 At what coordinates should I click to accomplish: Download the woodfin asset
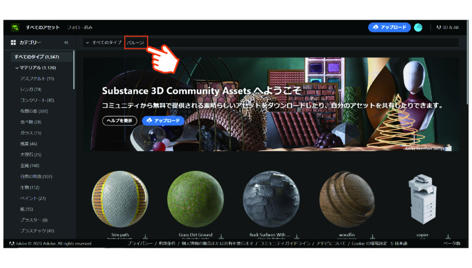coord(372,237)
